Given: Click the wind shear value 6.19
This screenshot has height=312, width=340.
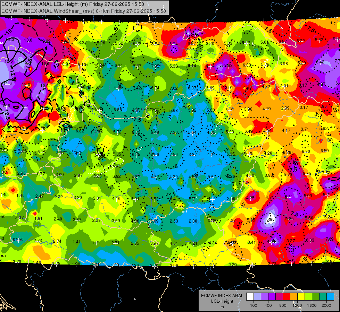Looking at the screenshot, I should [x=230, y=110].
